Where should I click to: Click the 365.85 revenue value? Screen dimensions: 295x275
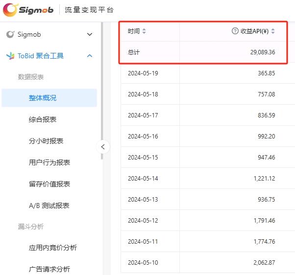pyautogui.click(x=267, y=73)
